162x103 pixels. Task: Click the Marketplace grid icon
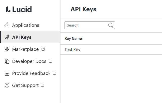pyautogui.click(x=7, y=49)
